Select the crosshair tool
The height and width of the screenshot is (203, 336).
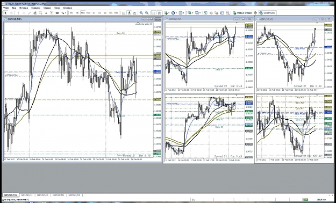pos(11,13)
